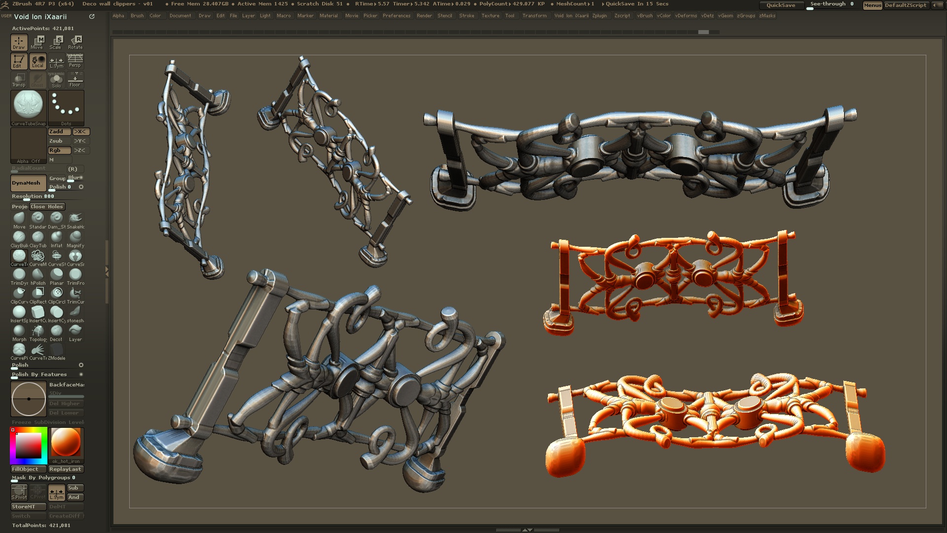
Task: Expand the Polish By Features section
Action: 40,374
